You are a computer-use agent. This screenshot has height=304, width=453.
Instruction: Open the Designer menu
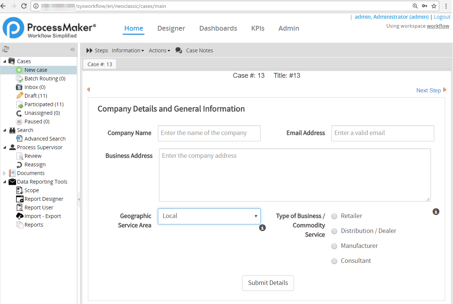171,28
